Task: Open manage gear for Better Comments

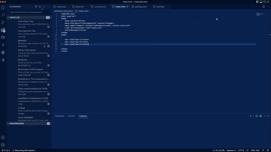Action: click(x=49, y=56)
